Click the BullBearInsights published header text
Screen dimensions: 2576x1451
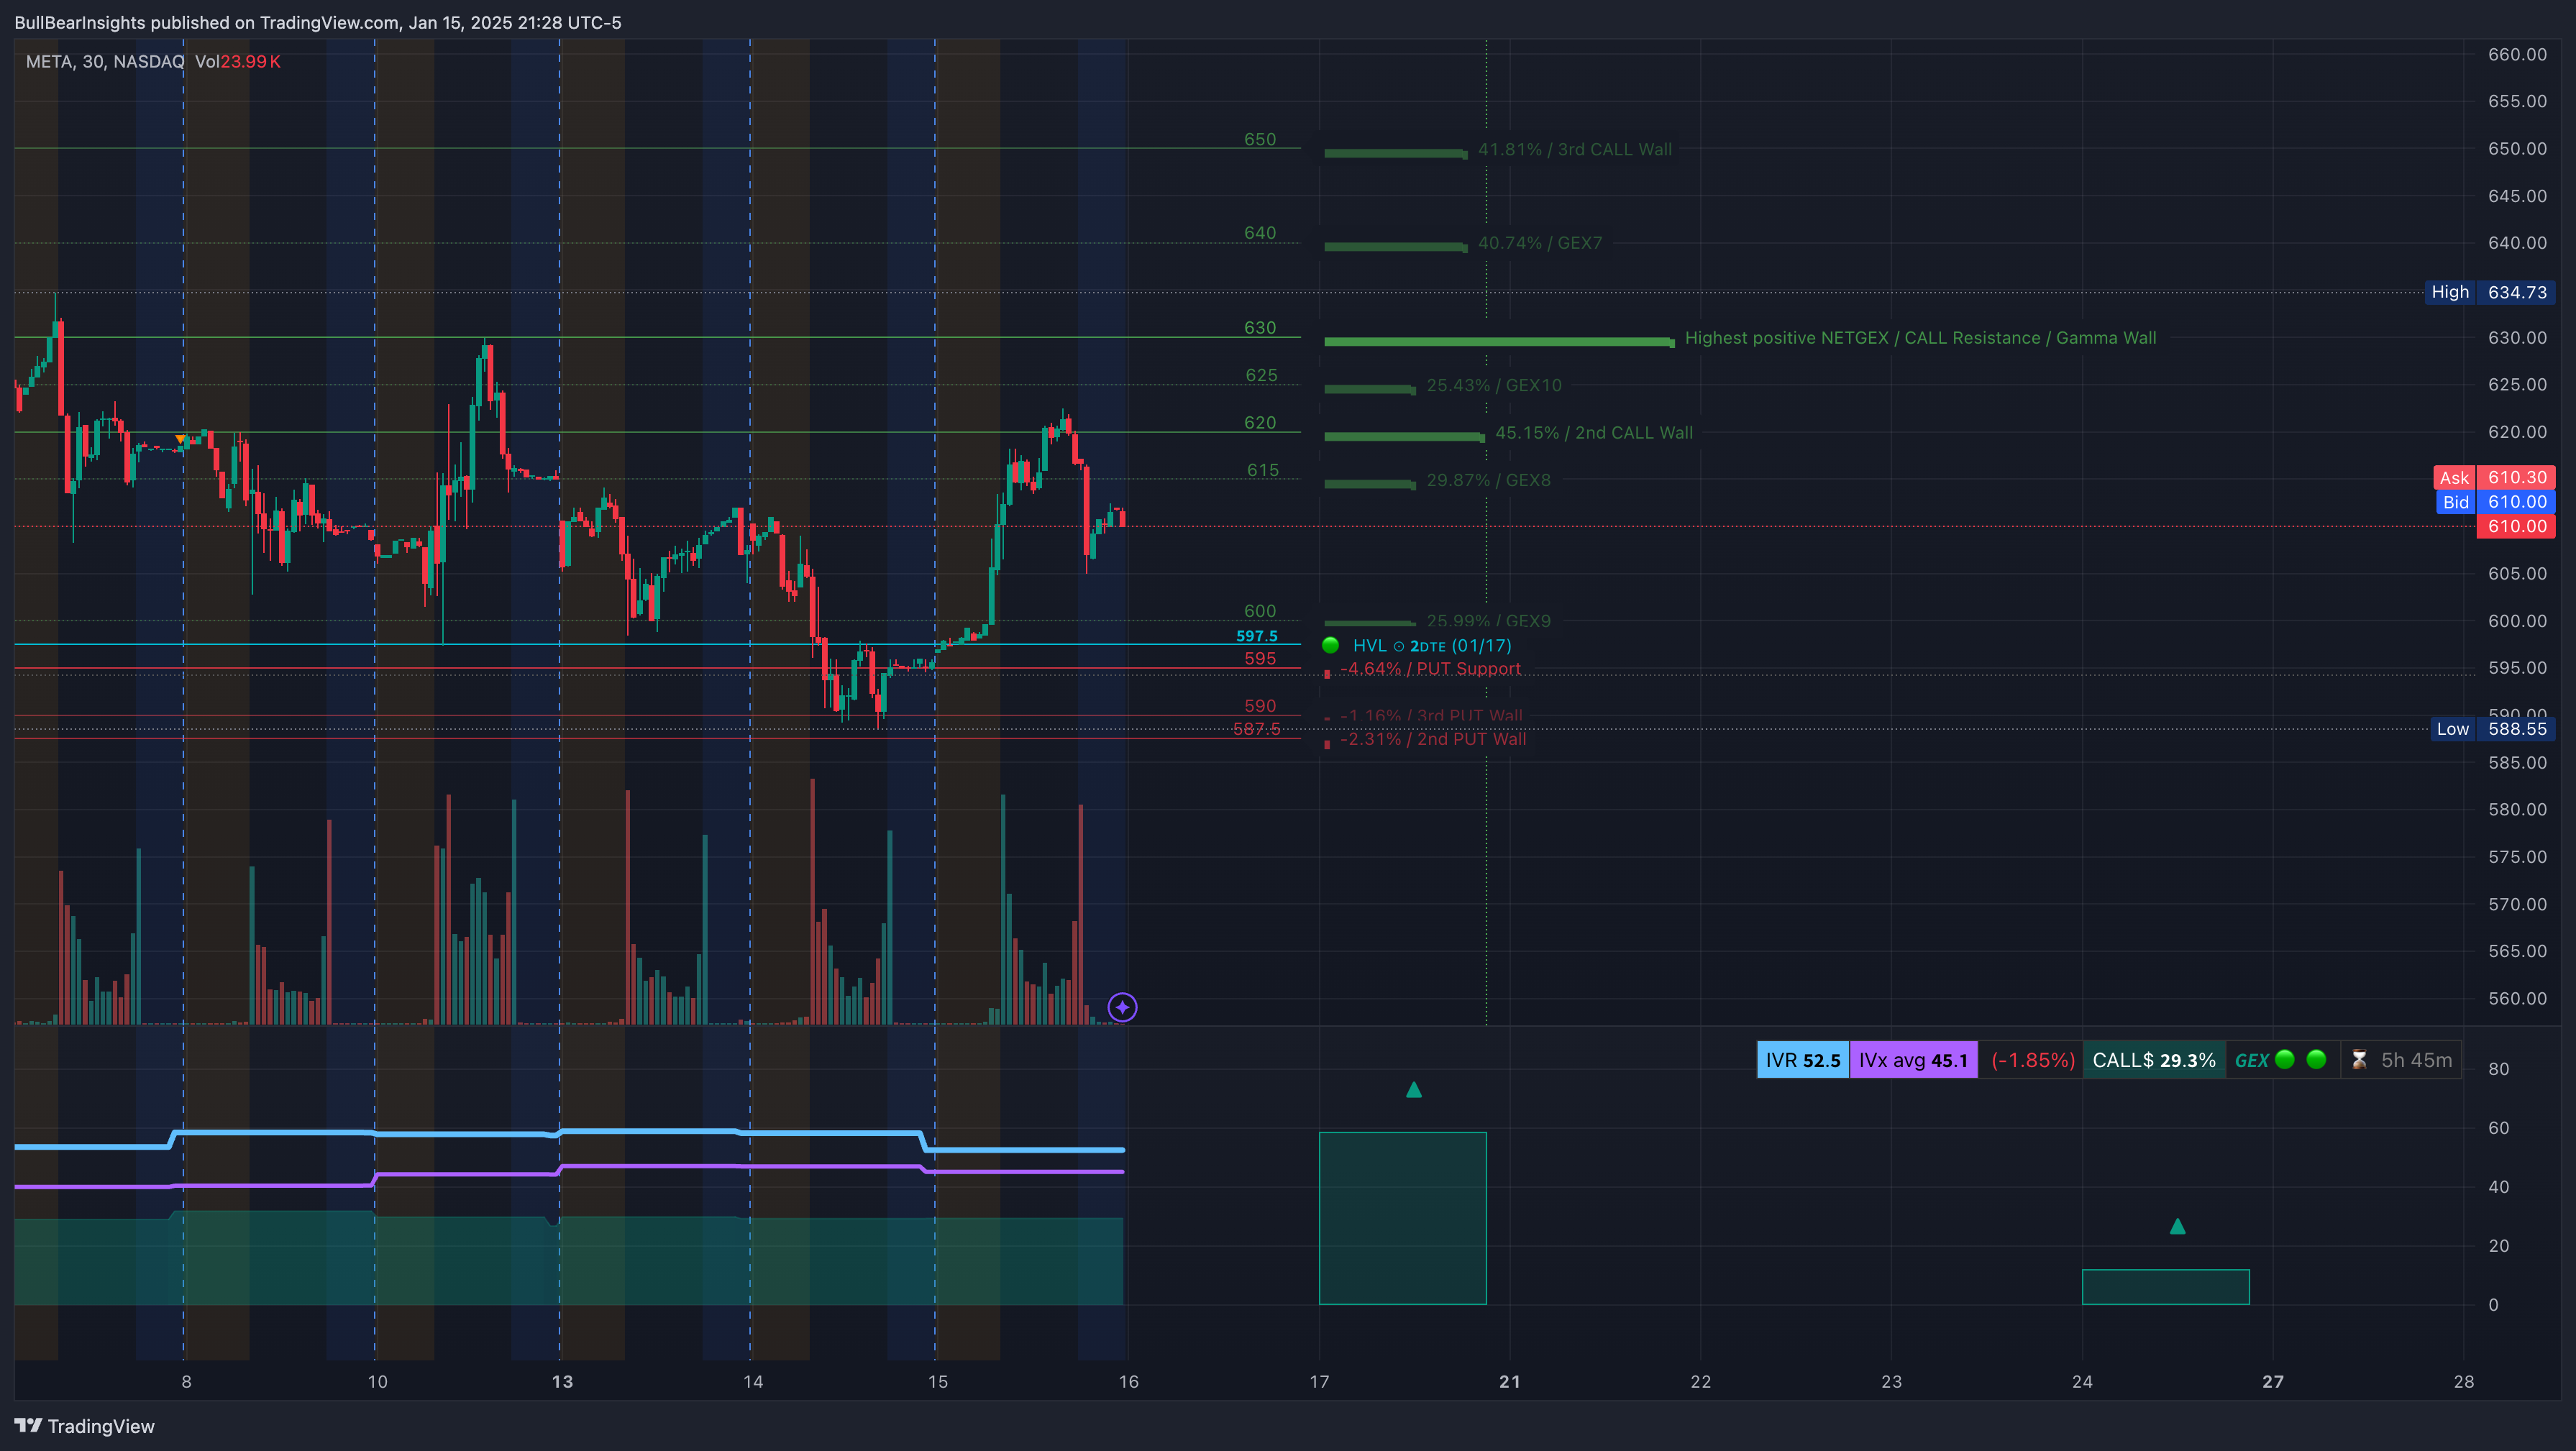[318, 22]
